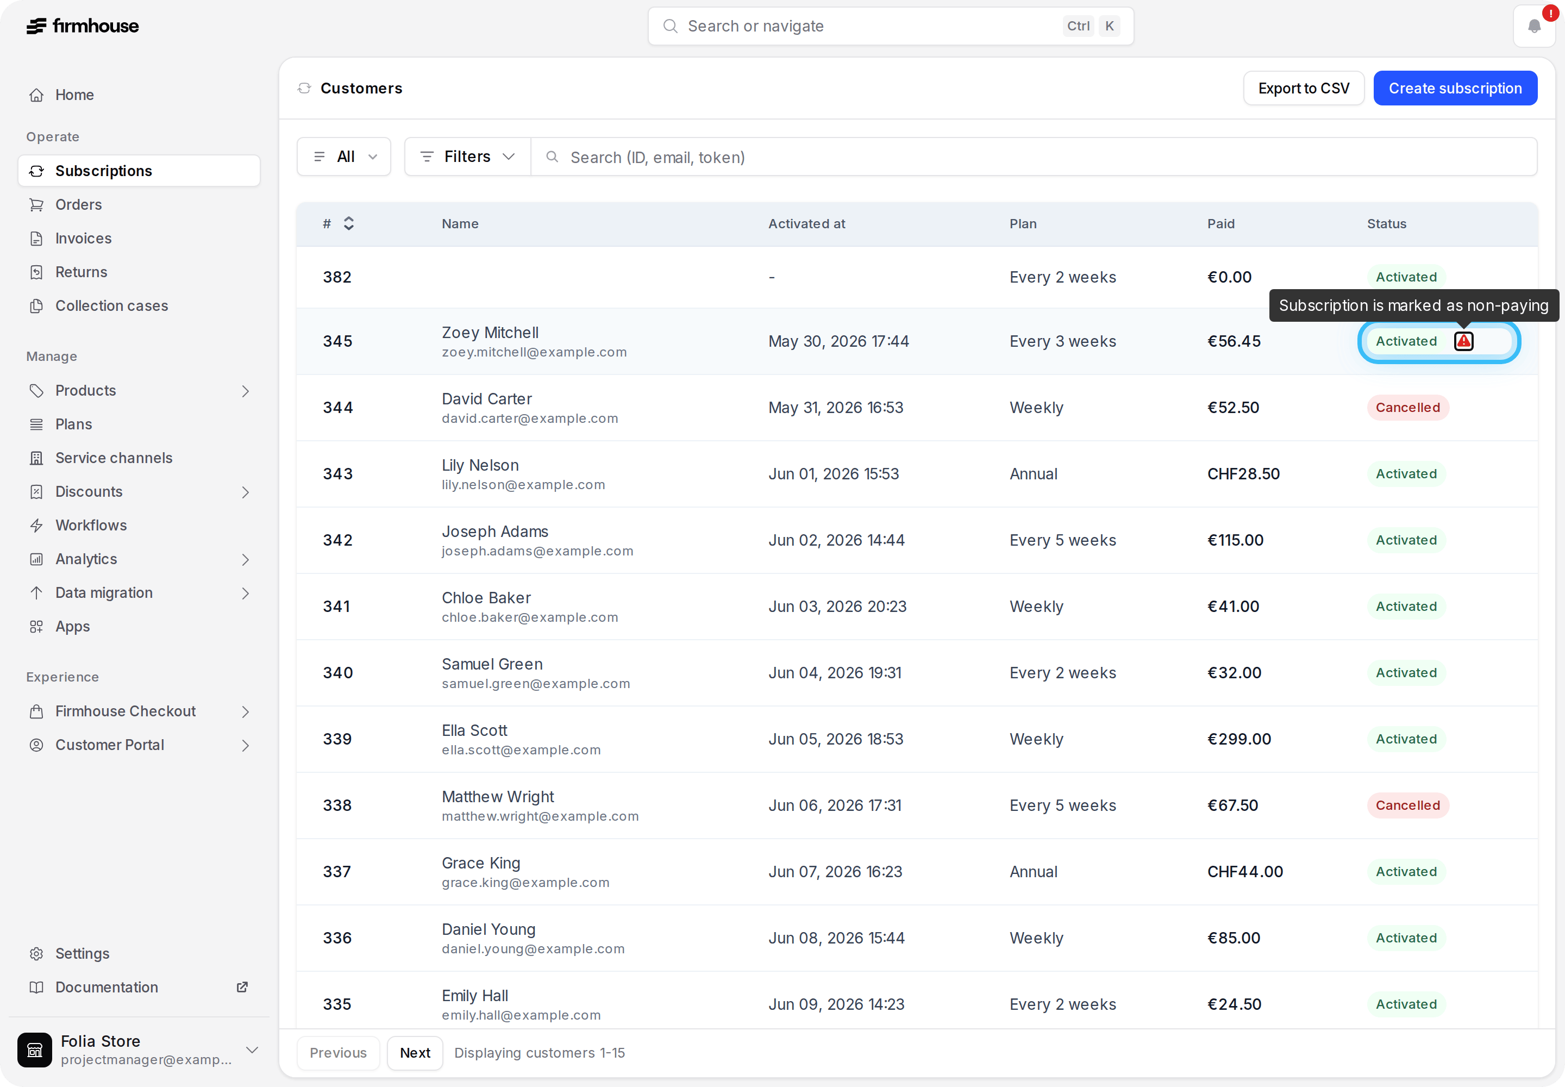1565x1087 pixels.
Task: Click email joseph.adams@example.com
Action: pyautogui.click(x=537, y=551)
